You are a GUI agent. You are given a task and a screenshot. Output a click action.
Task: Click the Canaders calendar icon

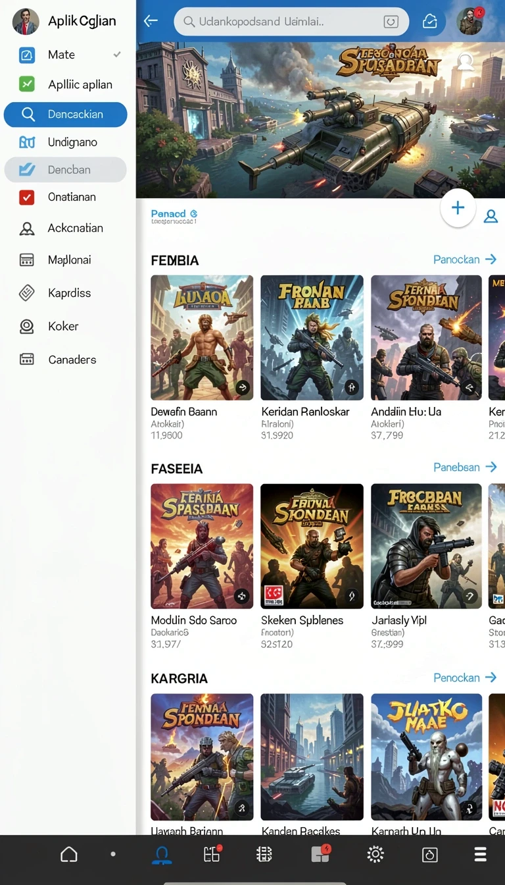pos(27,360)
